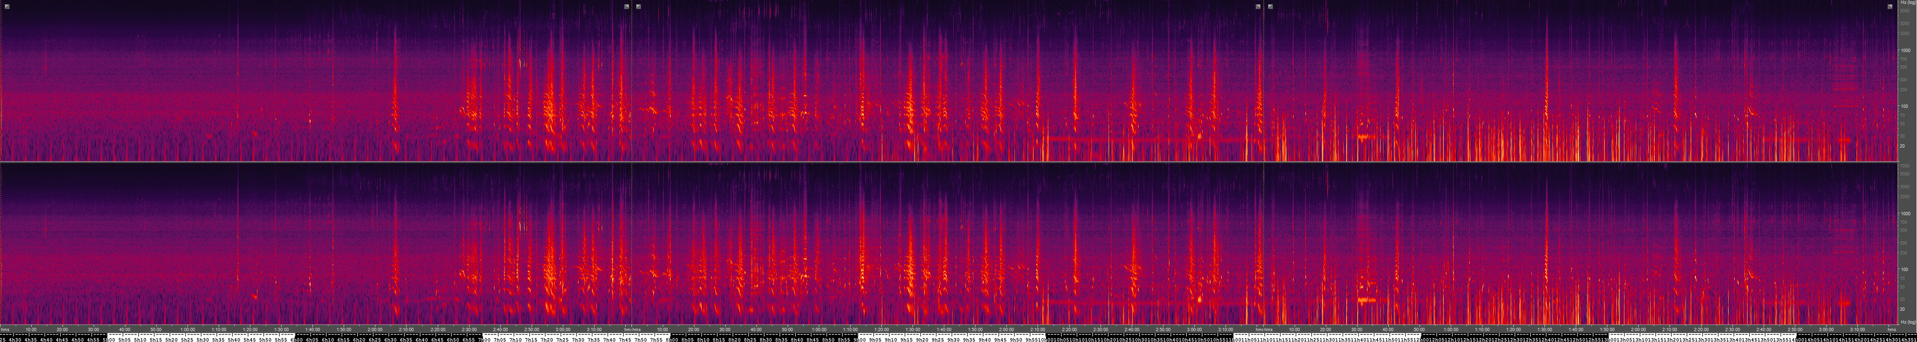
Task: Click the 1000 Hz mark on top channel scale
Action: point(1905,51)
